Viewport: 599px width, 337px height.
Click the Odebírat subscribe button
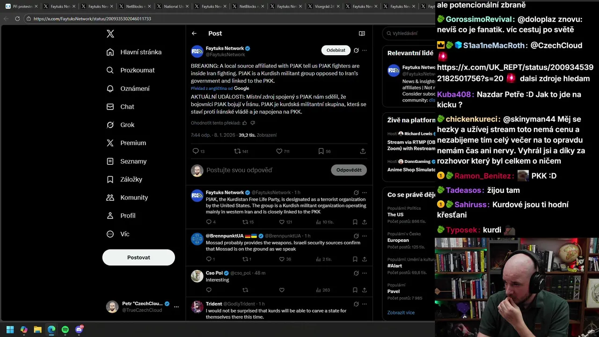[336, 50]
